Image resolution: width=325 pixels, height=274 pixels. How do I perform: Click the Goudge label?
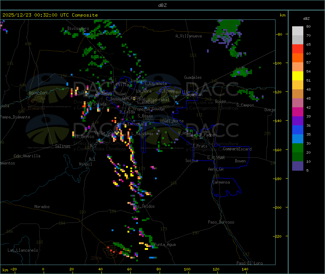coord(159,109)
